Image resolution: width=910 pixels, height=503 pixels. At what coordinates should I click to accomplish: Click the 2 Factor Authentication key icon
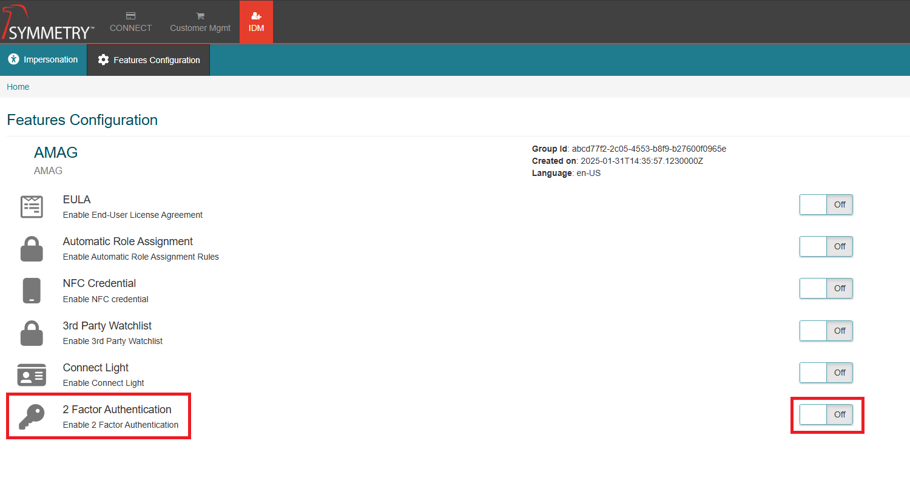(32, 417)
